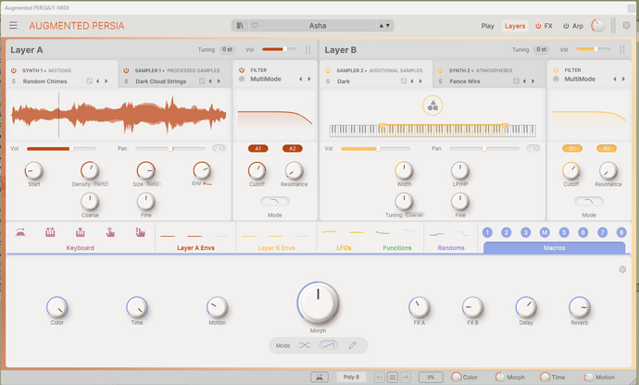Select previous Dark sampler sound arrow
This screenshot has width=639, height=385.
click(x=412, y=81)
